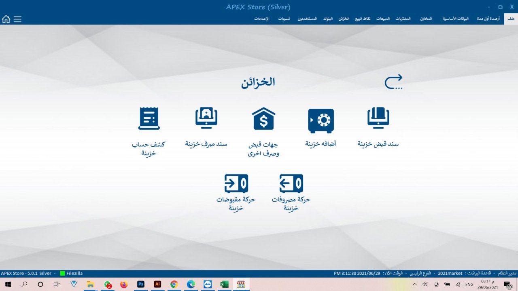Switch to Photoshop in the taskbar
The width and height of the screenshot is (518, 291).
click(x=141, y=285)
